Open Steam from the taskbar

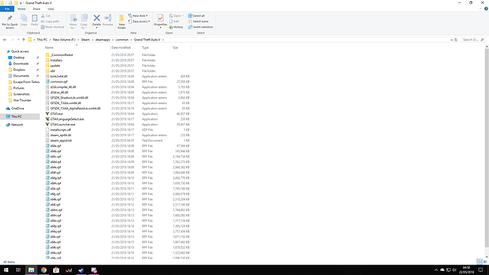(81, 270)
